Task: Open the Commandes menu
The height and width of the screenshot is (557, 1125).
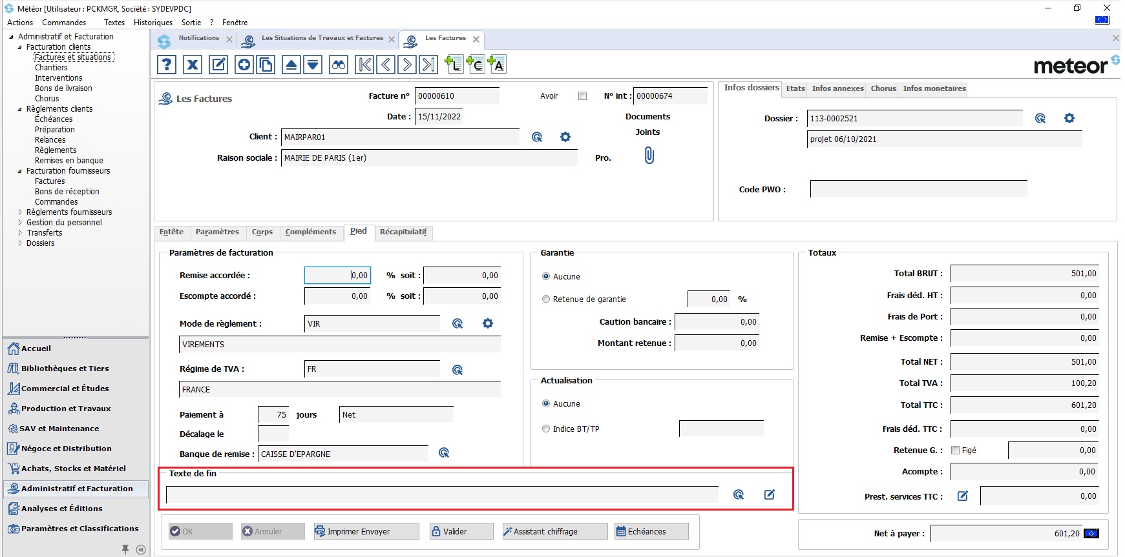Action: tap(64, 23)
